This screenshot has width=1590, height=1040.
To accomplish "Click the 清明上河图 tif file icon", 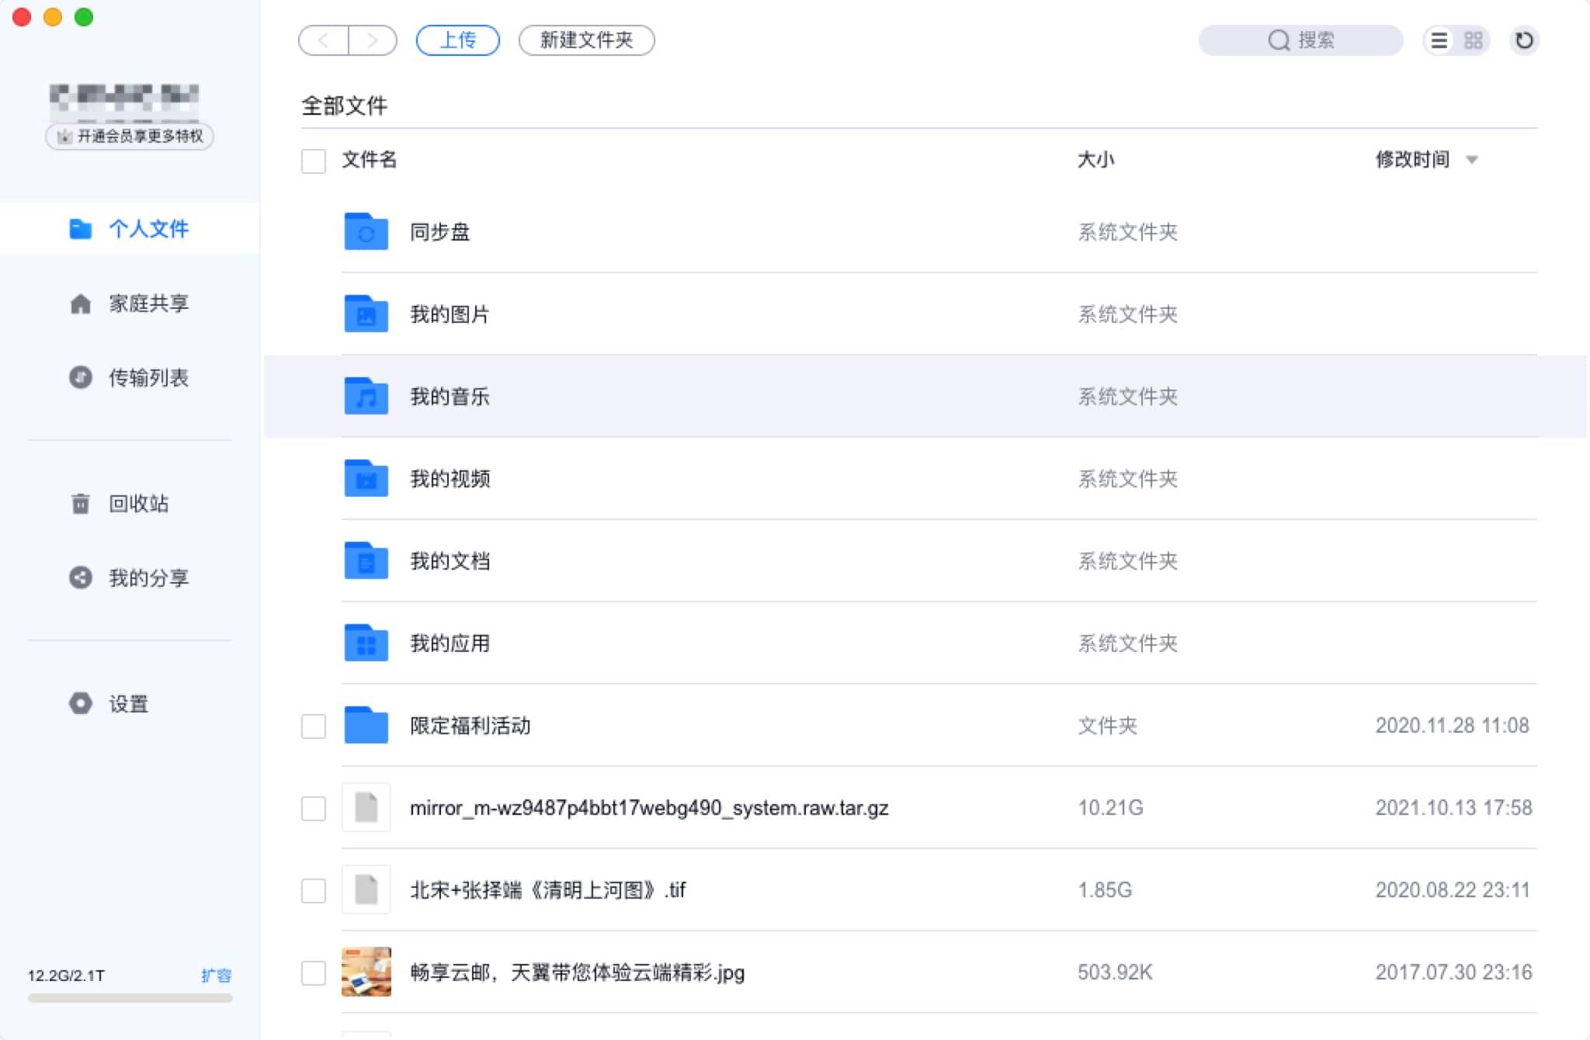I will [366, 889].
